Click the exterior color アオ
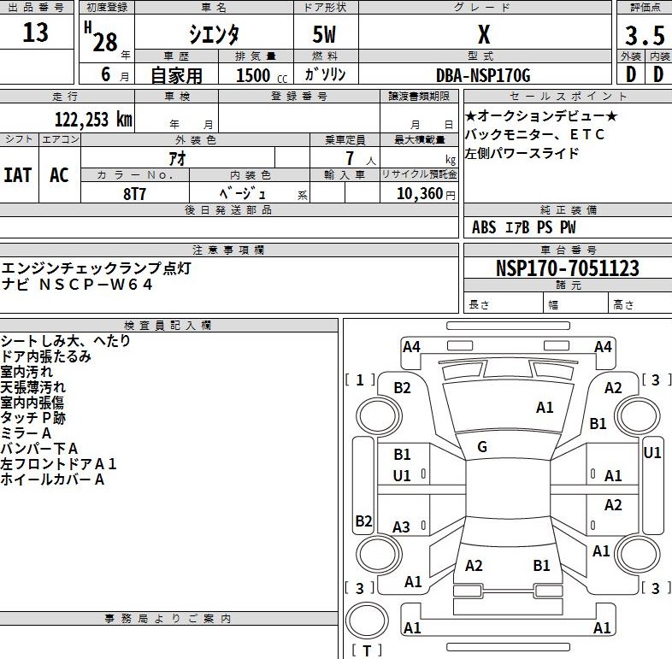 coord(178,158)
